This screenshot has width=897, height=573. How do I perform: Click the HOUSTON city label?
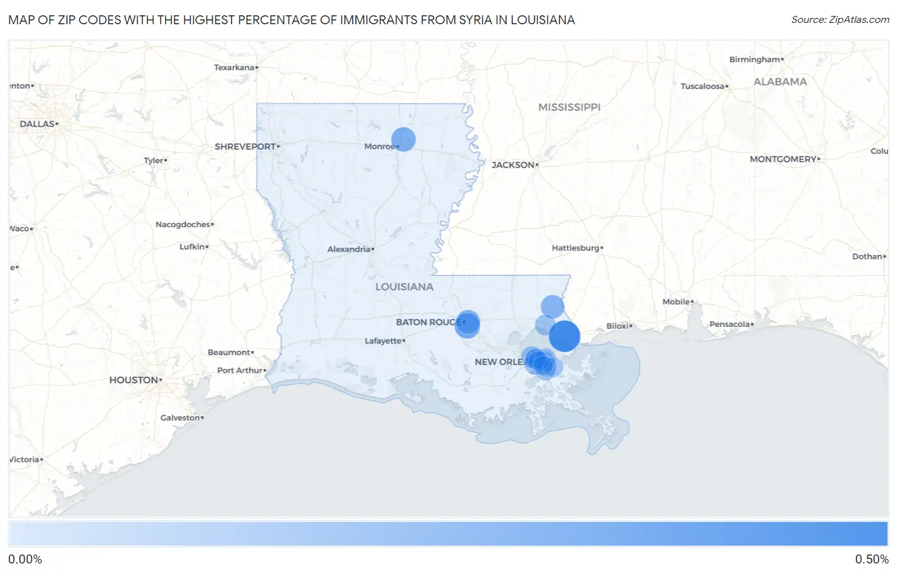coord(134,380)
